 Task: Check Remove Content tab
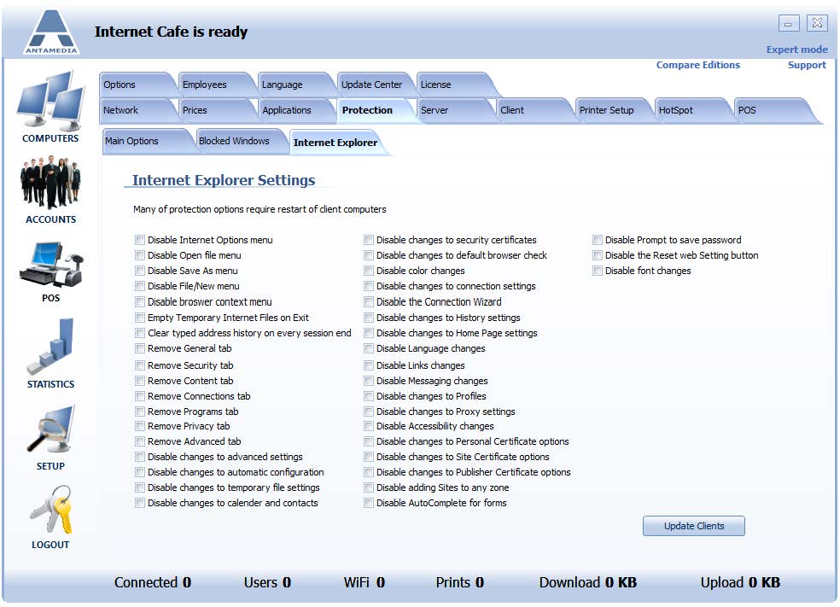click(x=140, y=381)
